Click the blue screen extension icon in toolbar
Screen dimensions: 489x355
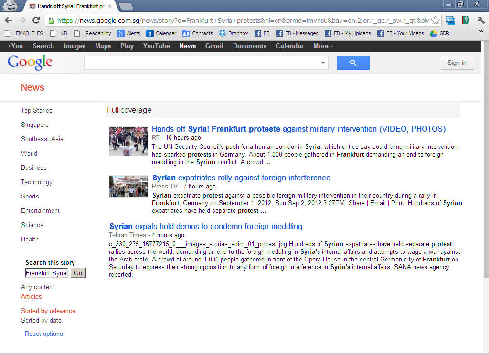[x=450, y=21]
